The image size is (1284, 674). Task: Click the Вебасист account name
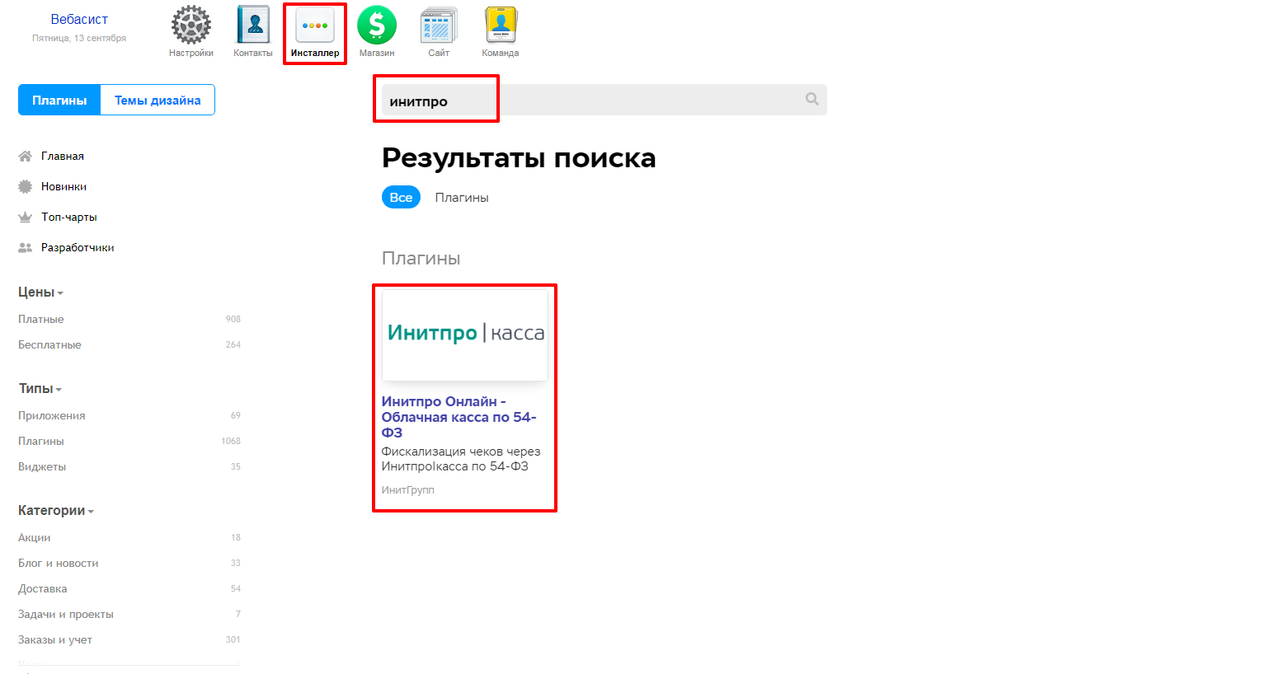pyautogui.click(x=79, y=19)
